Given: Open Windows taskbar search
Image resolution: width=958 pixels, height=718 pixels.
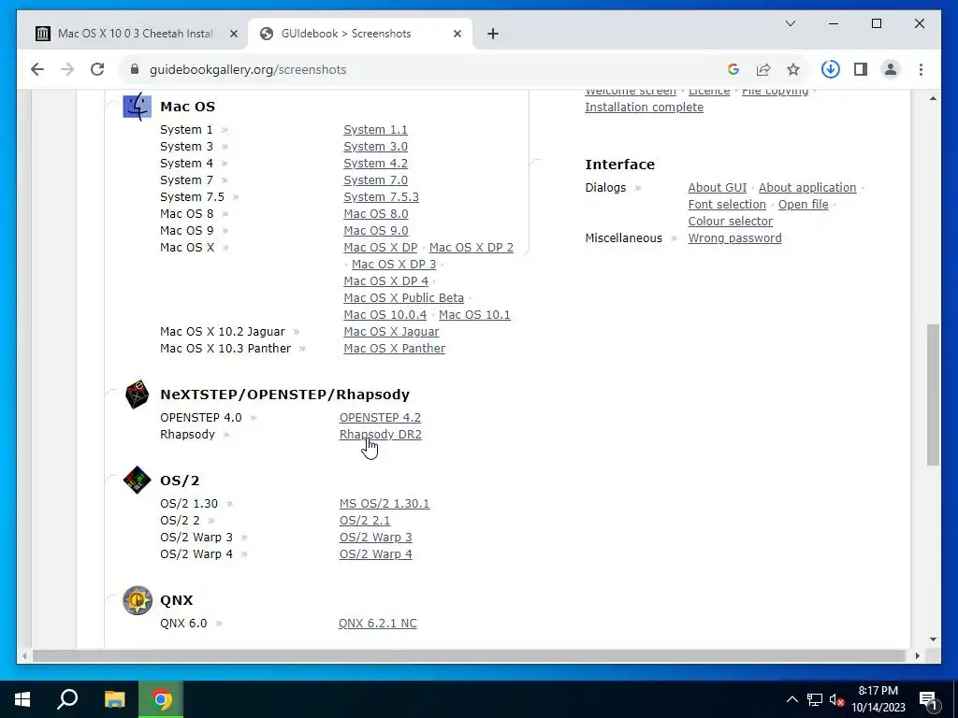Looking at the screenshot, I should (x=67, y=699).
